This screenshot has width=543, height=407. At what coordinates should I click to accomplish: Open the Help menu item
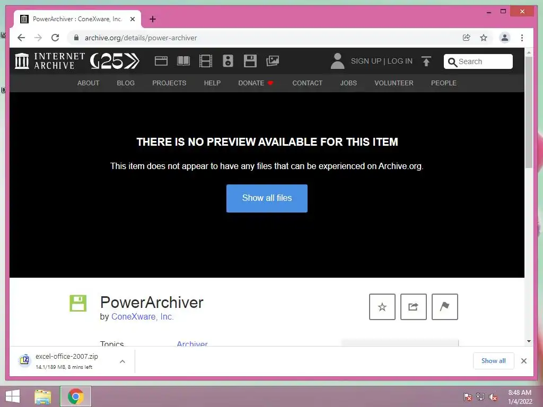click(x=212, y=83)
